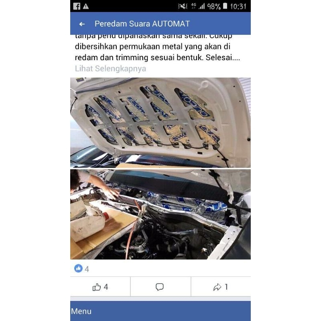Tap the share arrow icon
The image size is (321, 321).
[x=217, y=287]
